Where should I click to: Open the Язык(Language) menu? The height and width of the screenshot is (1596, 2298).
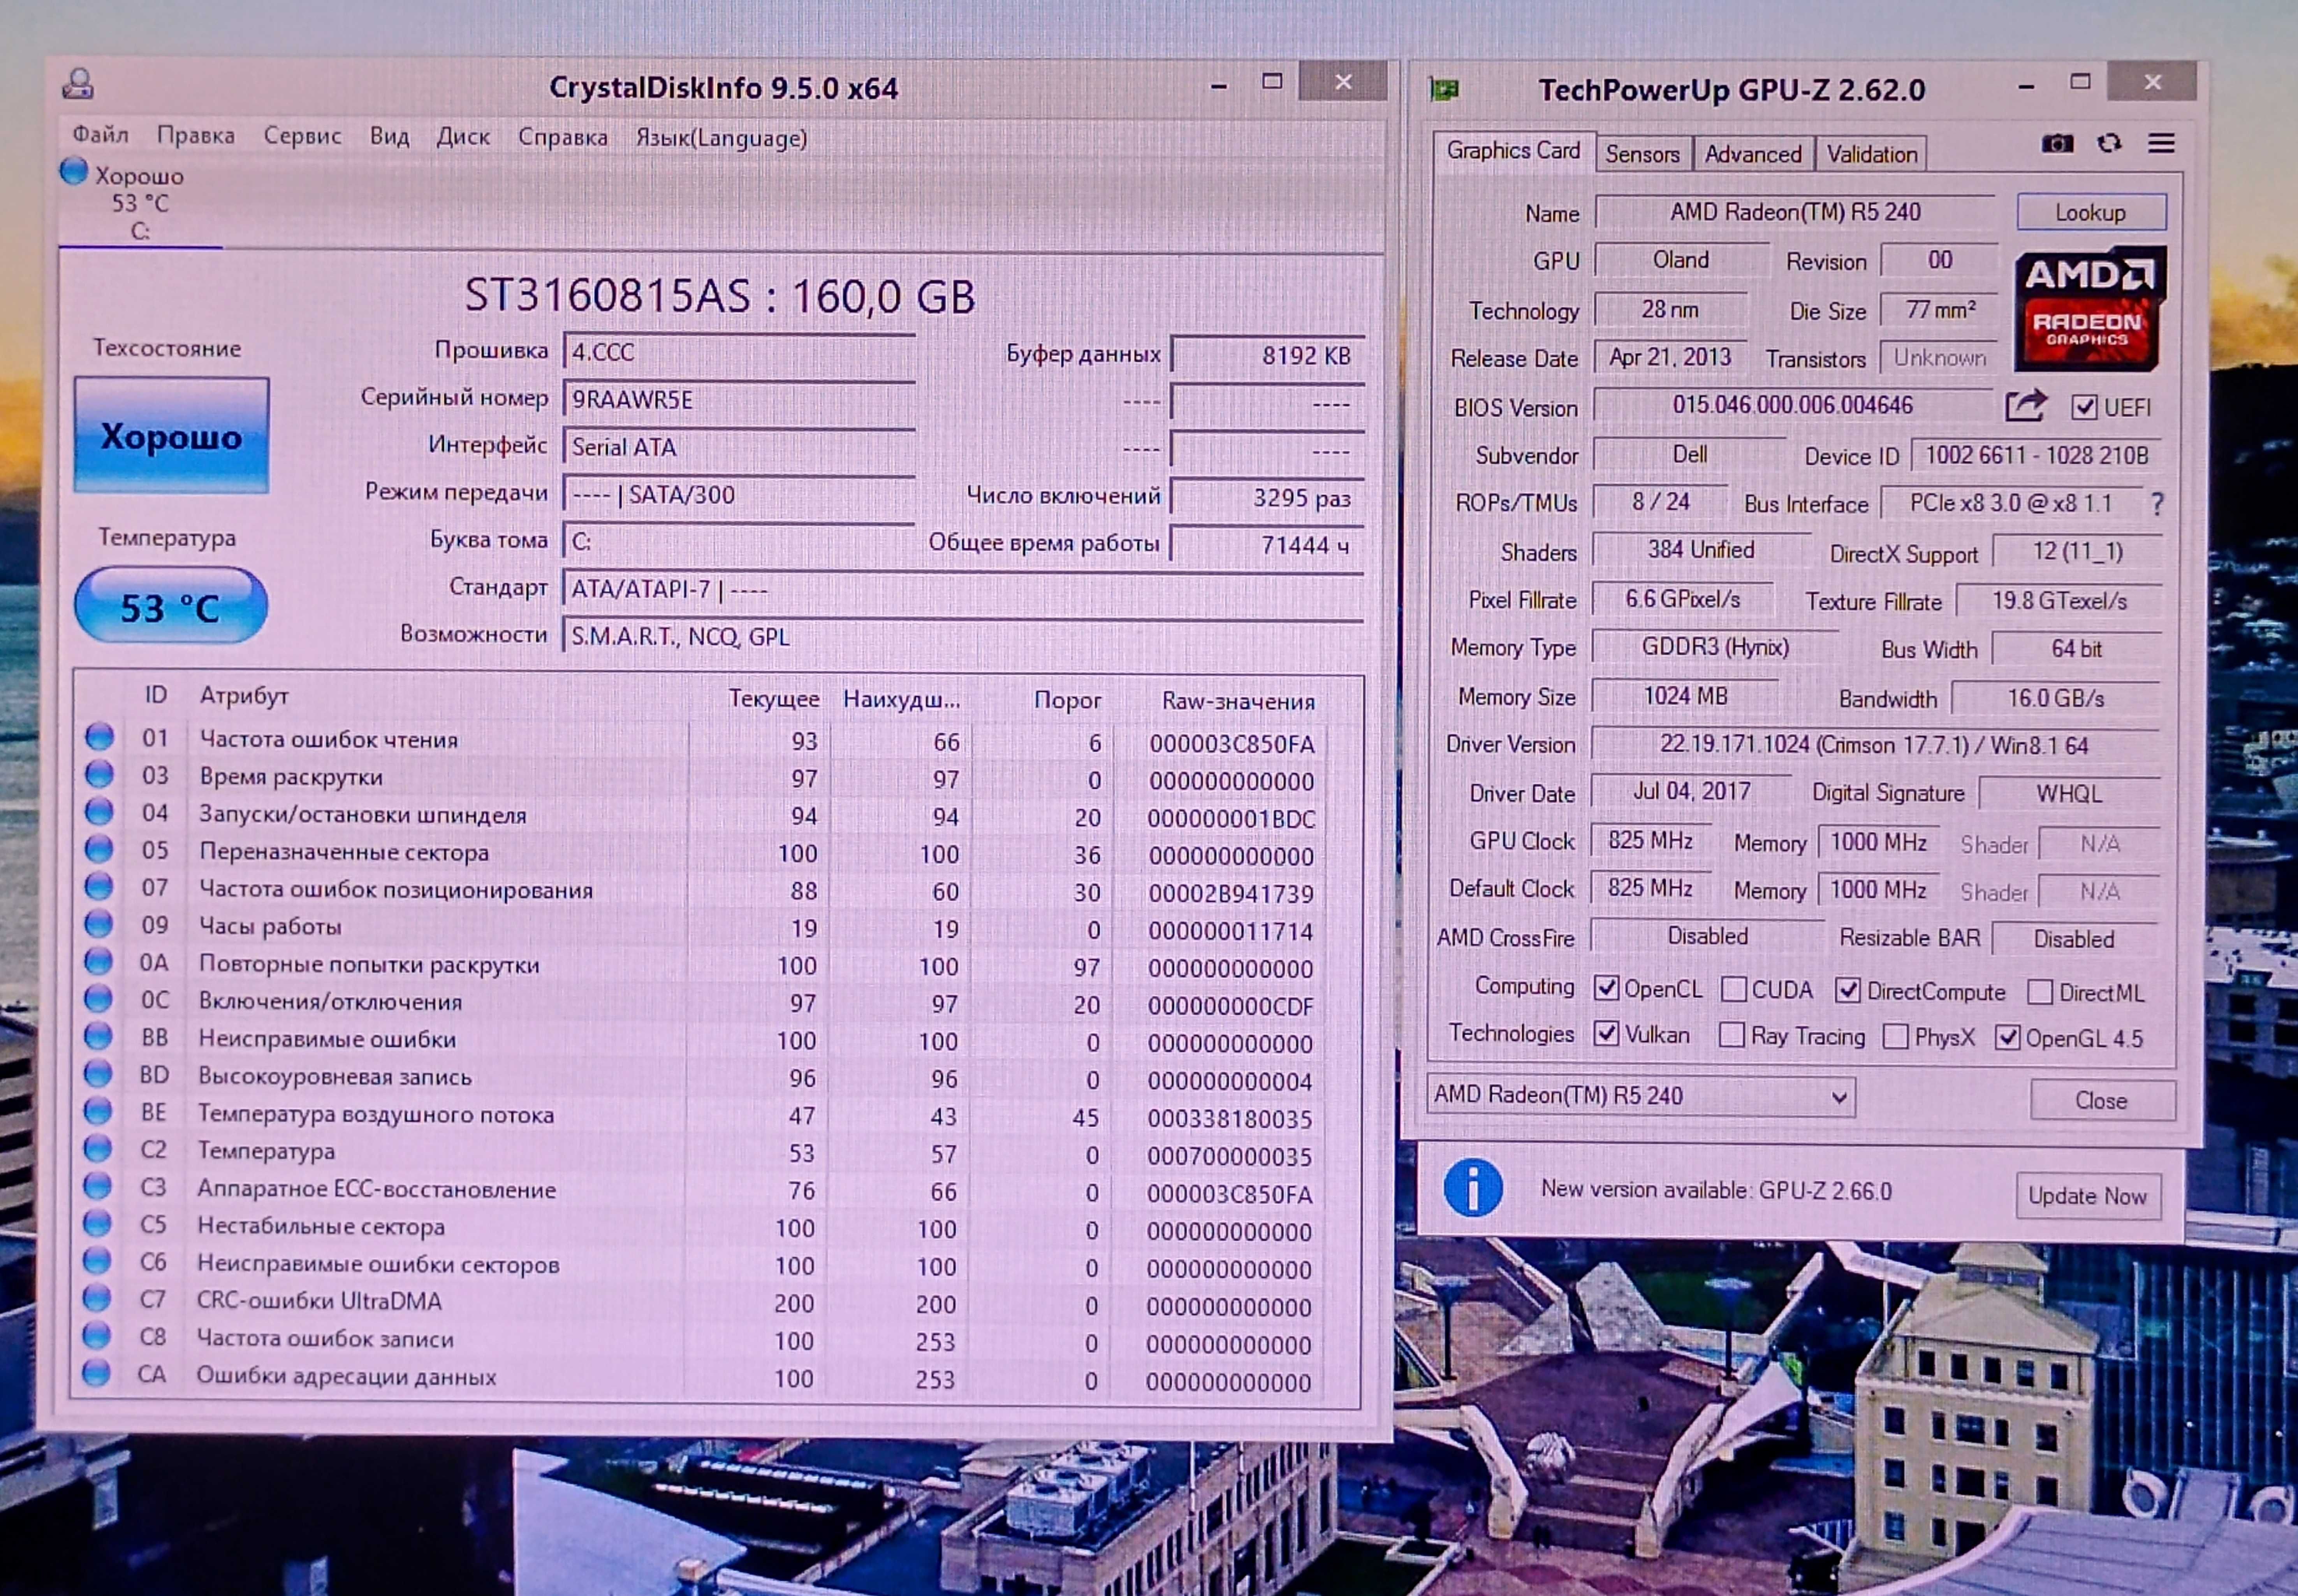pyautogui.click(x=721, y=138)
